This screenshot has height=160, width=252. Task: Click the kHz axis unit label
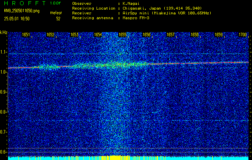point(4,32)
